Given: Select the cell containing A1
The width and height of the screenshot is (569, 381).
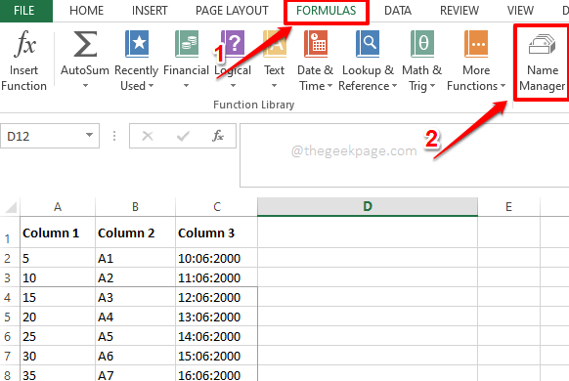Looking at the screenshot, I should click(135, 258).
